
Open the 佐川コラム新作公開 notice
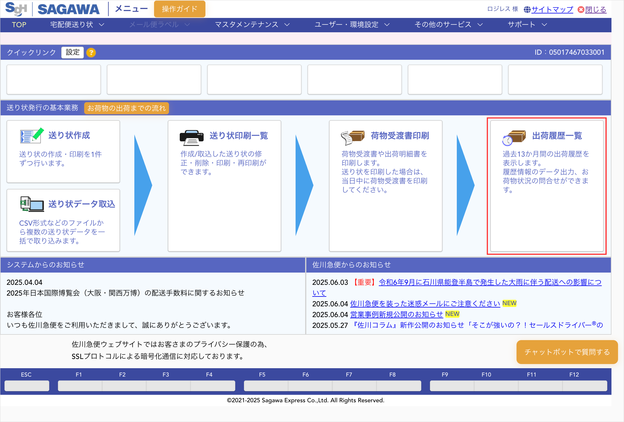tap(477, 325)
